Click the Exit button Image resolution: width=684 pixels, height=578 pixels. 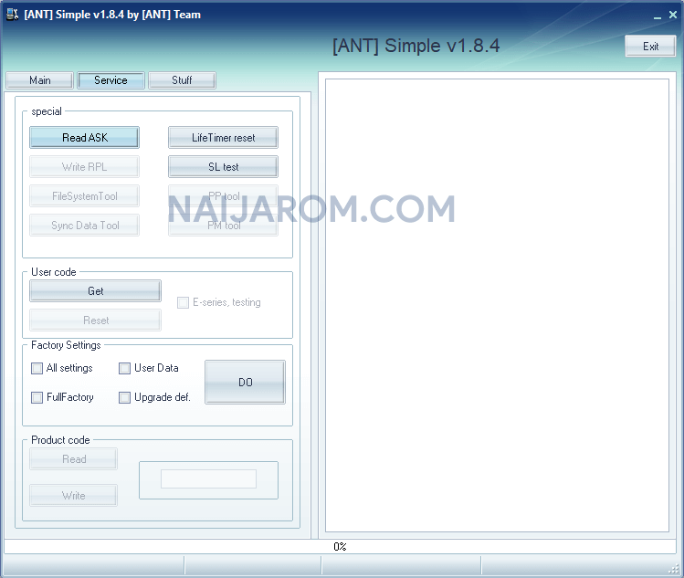pos(650,47)
